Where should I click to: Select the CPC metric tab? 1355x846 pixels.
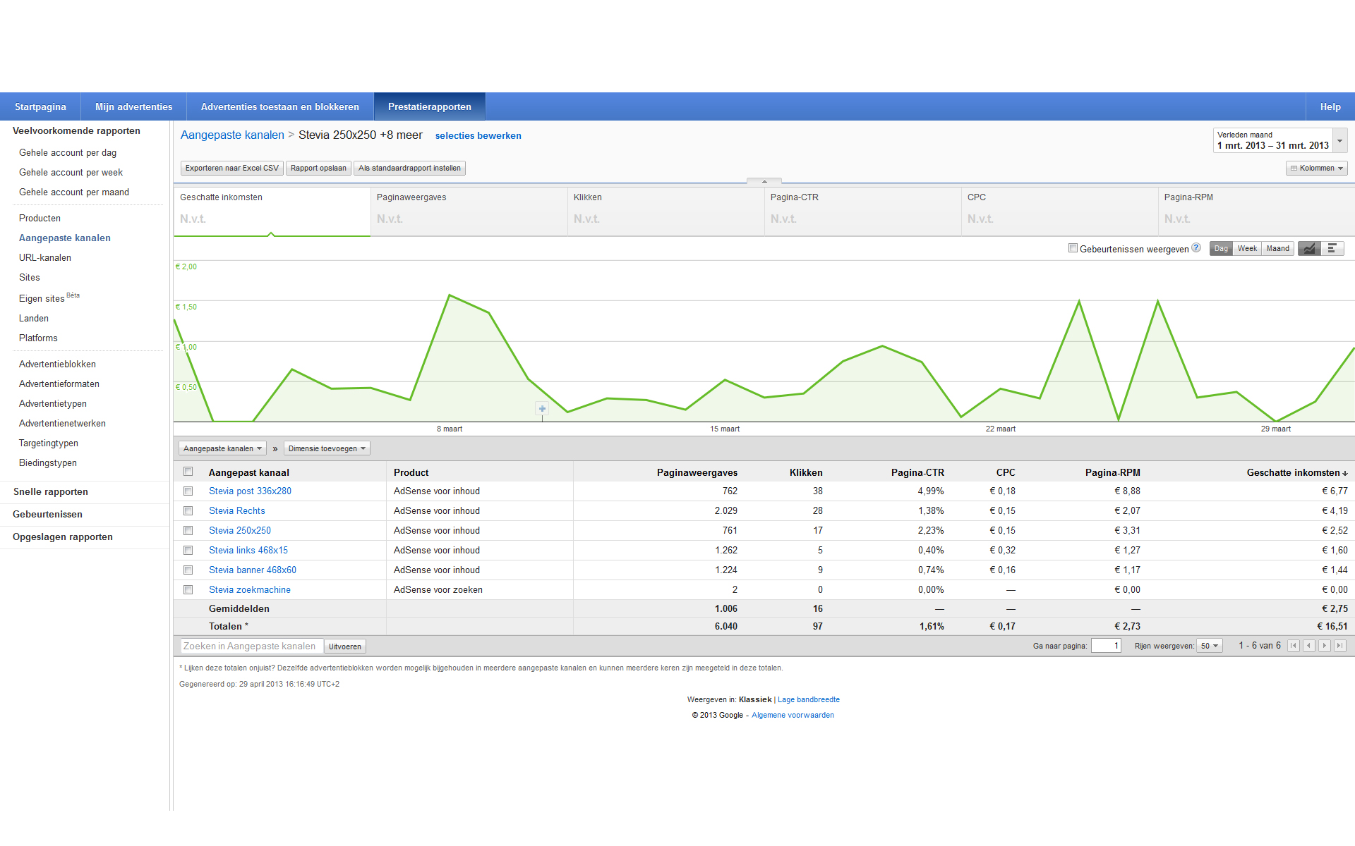pyautogui.click(x=1060, y=211)
